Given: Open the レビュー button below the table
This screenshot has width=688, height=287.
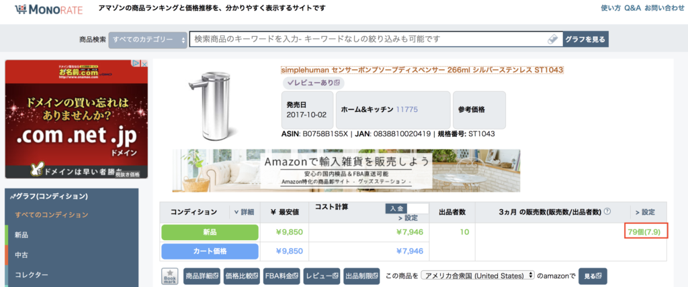Looking at the screenshot, I should coord(322,276).
